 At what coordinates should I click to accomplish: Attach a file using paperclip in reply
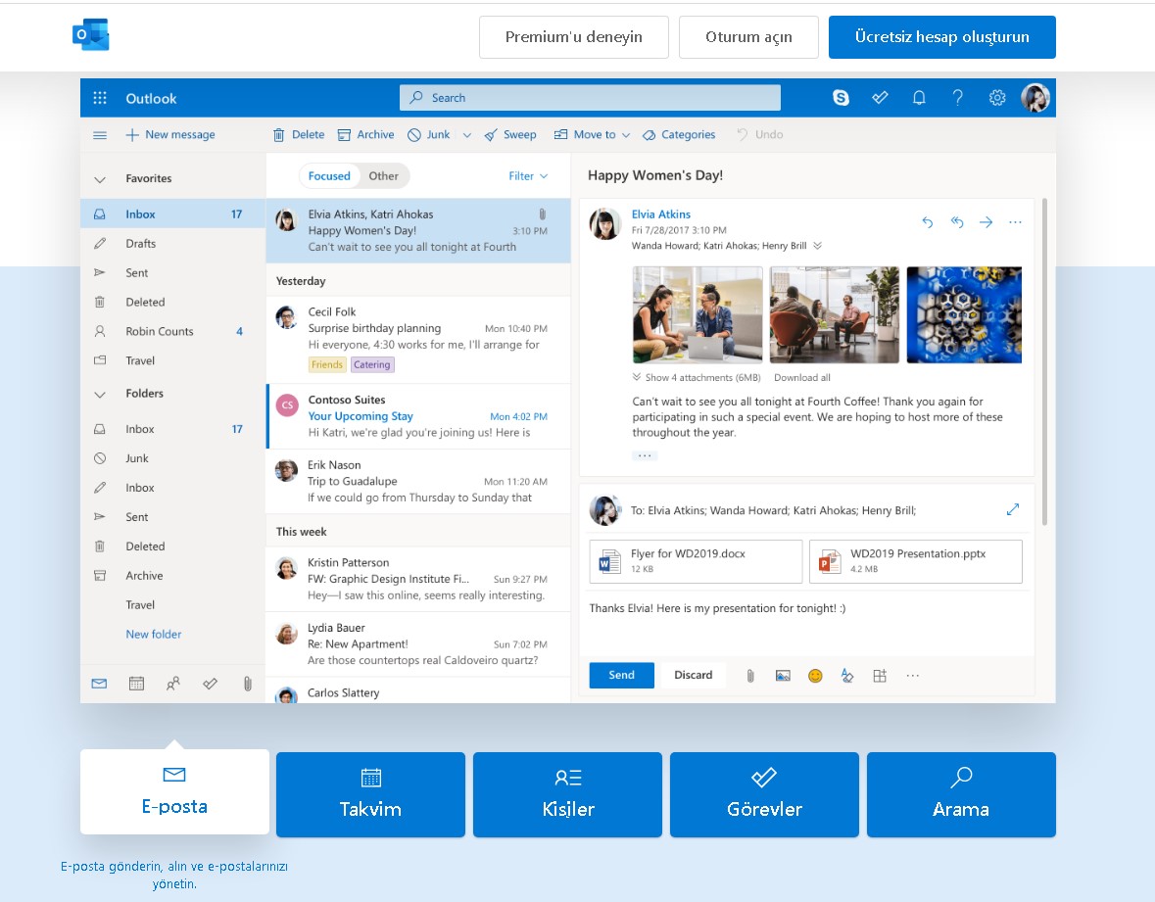click(x=749, y=675)
